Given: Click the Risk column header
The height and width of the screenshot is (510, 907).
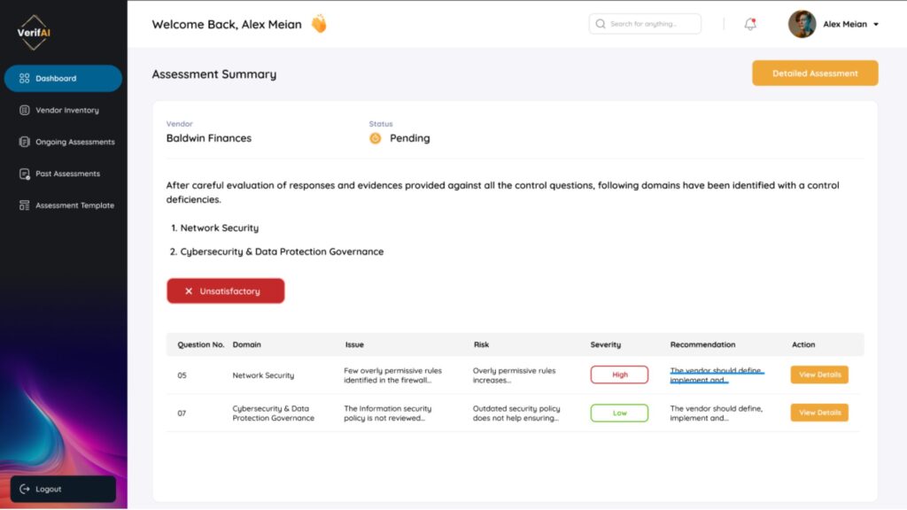Looking at the screenshot, I should (481, 344).
